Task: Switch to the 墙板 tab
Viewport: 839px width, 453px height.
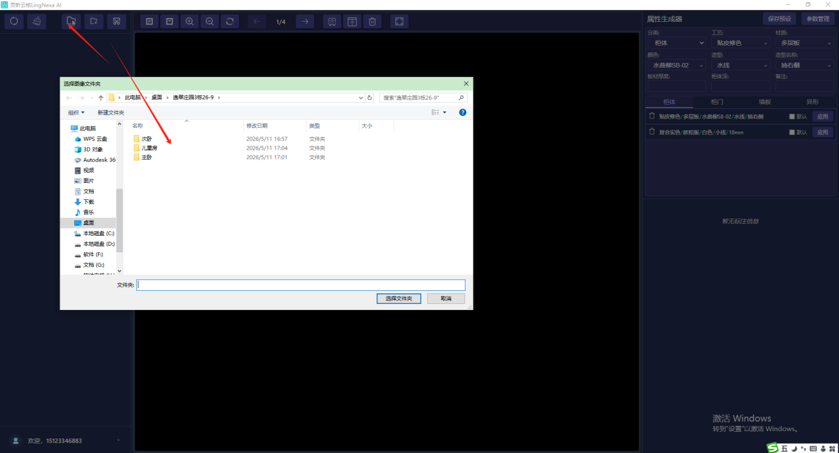Action: (x=765, y=102)
